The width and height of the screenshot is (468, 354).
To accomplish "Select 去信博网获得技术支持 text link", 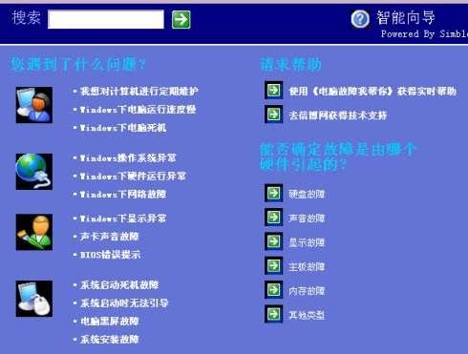I will (x=338, y=115).
